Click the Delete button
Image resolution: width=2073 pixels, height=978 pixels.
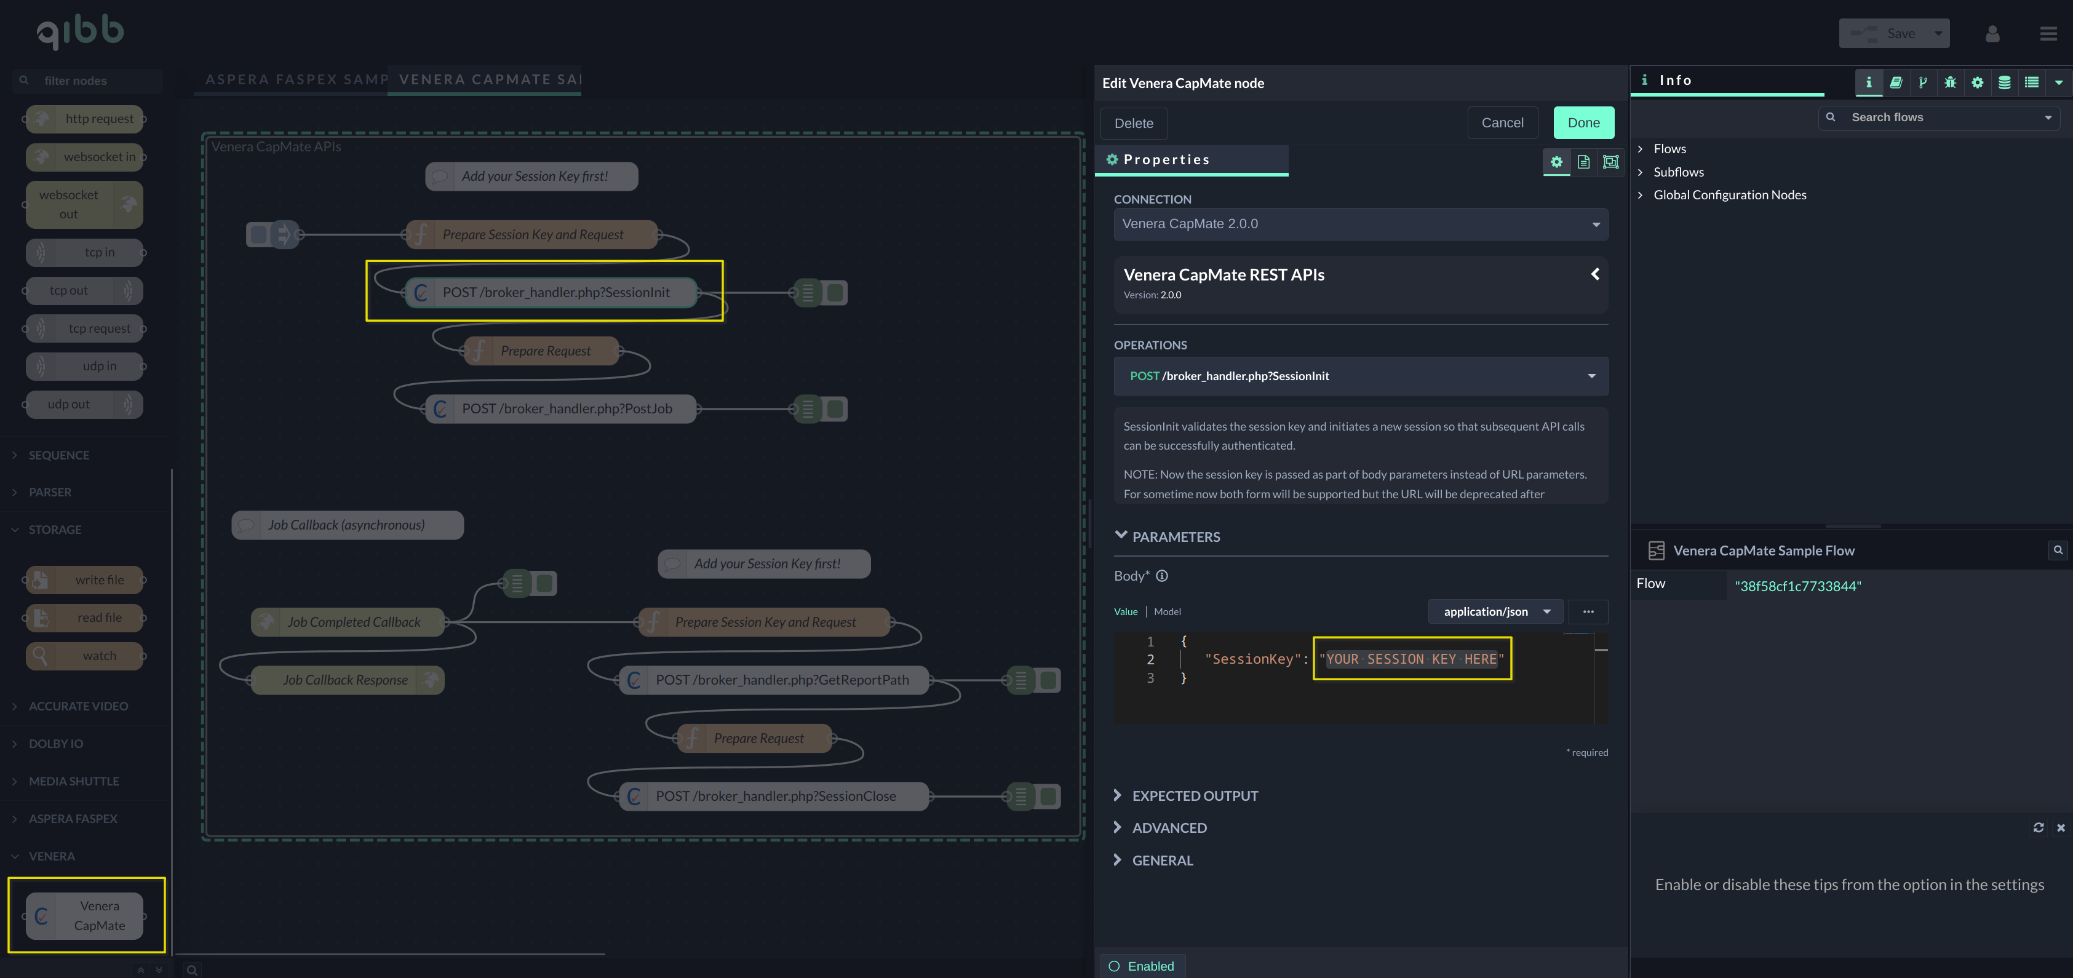1133,123
